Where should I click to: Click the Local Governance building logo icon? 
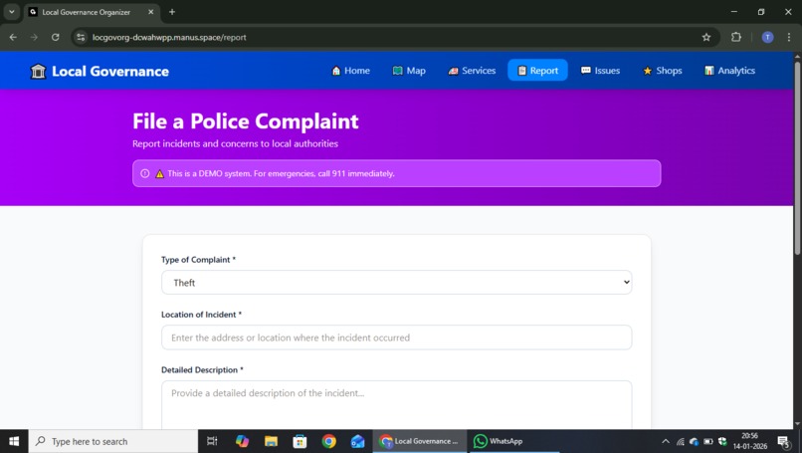click(x=38, y=71)
